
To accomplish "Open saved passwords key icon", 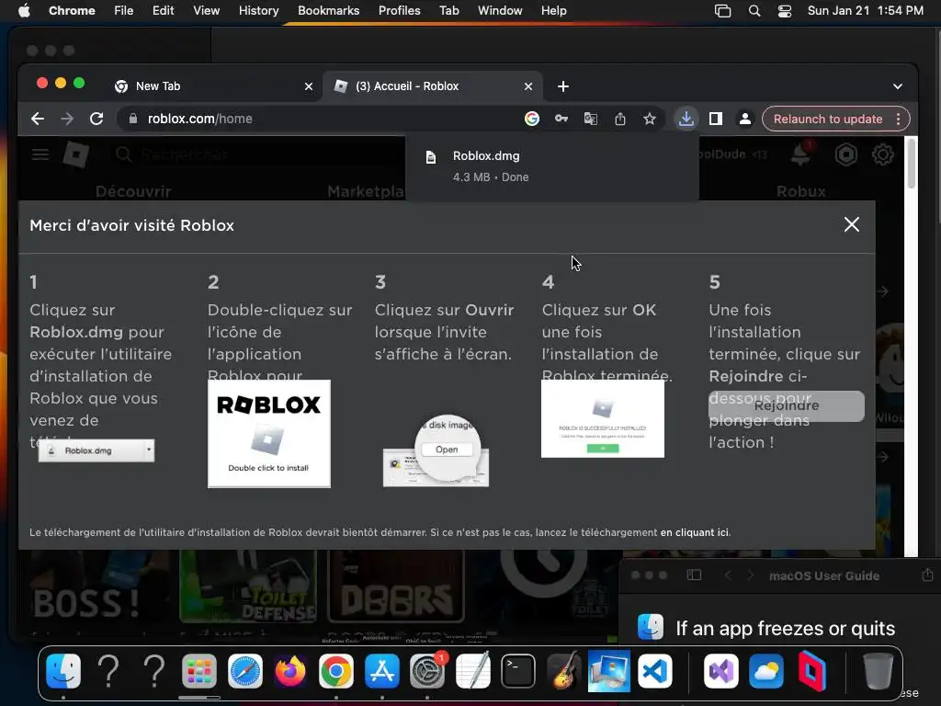I will (561, 119).
